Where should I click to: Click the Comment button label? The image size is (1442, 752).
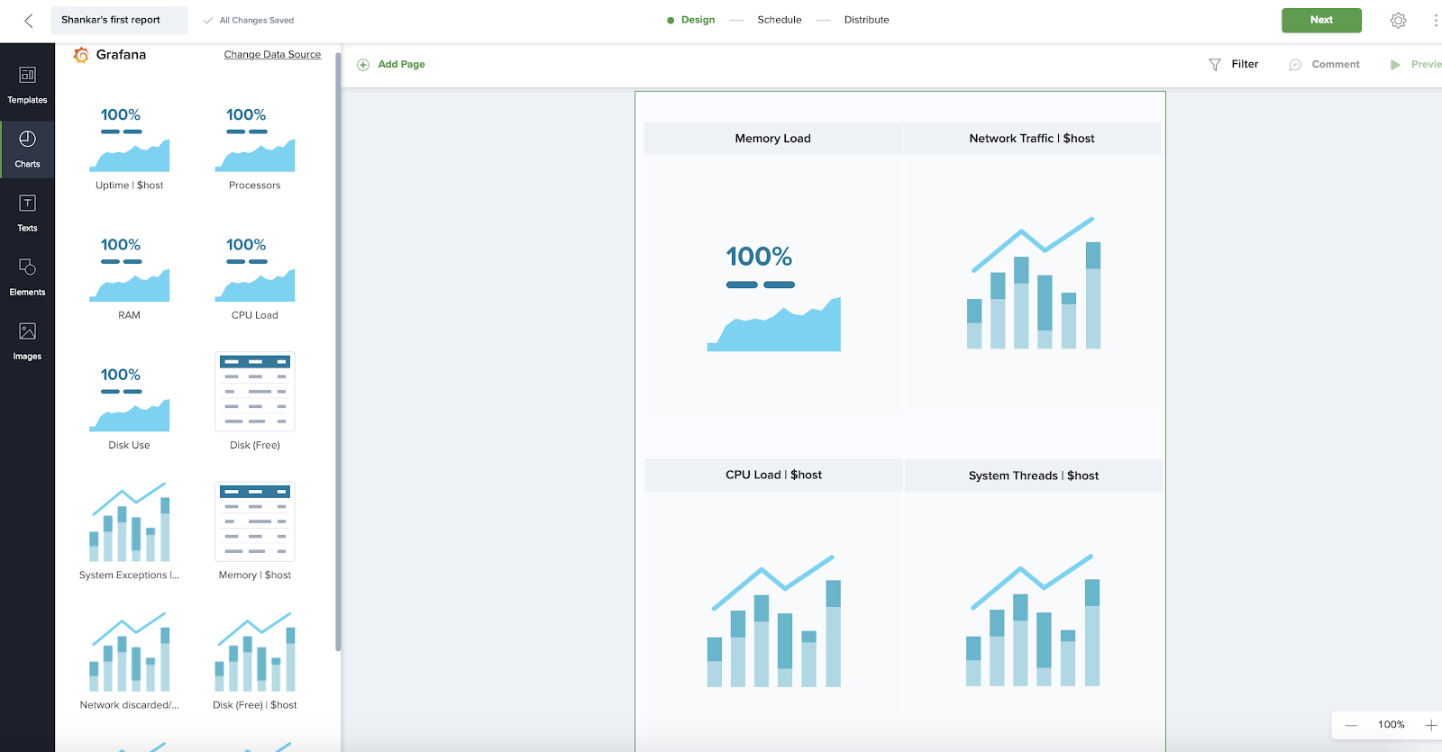pos(1336,65)
